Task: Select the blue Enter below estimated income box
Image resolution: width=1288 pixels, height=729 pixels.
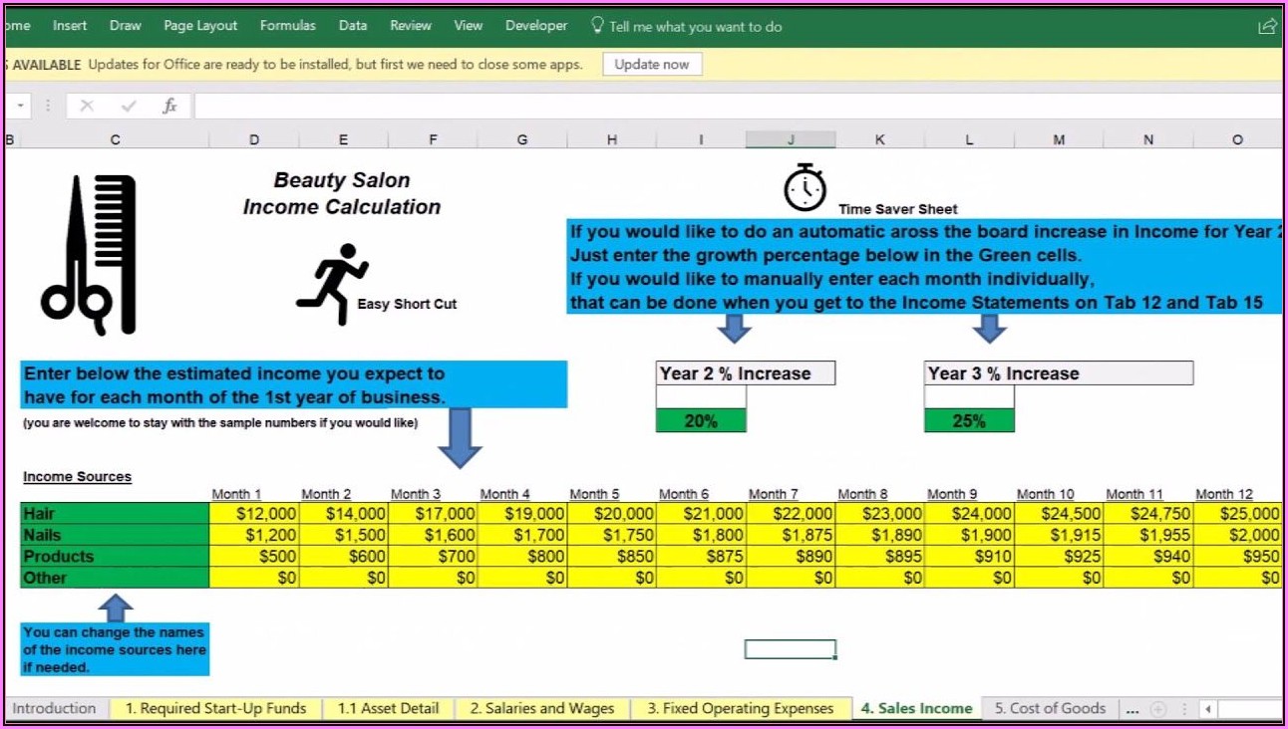Action: click(294, 384)
